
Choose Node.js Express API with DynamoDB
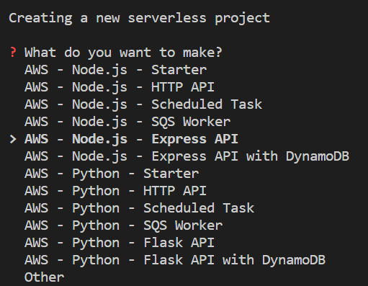tap(187, 156)
